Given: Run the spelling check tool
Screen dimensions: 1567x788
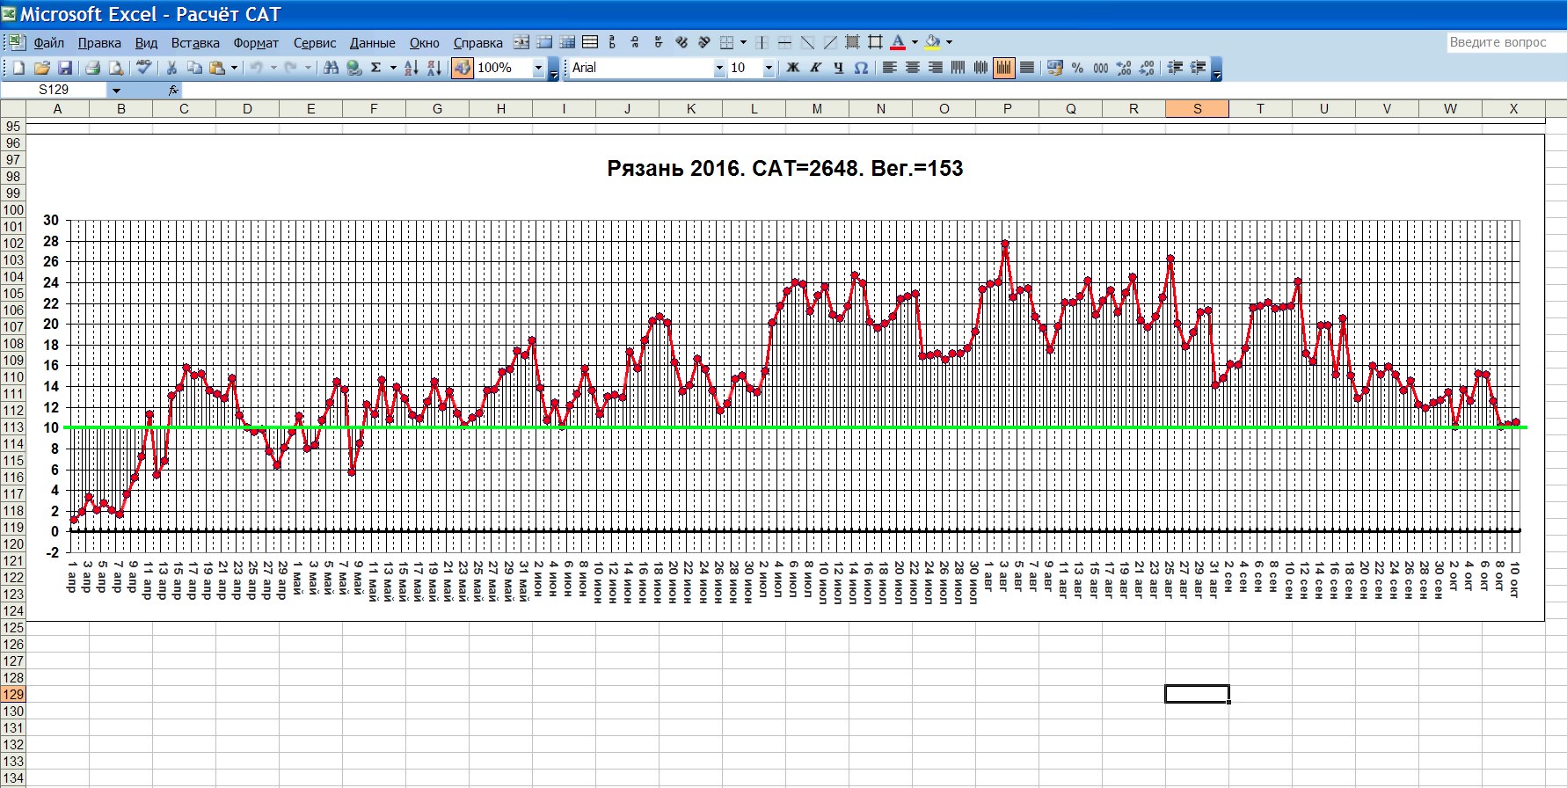Looking at the screenshot, I should point(144,68).
